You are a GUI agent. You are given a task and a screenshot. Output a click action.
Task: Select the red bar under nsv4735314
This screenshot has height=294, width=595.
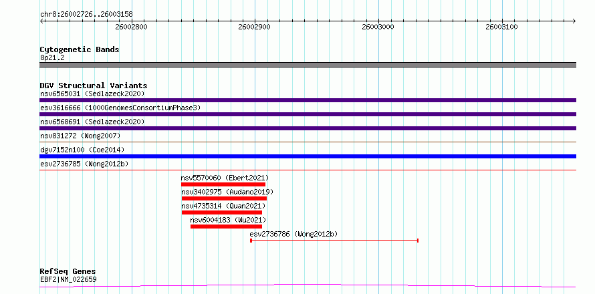pyautogui.click(x=222, y=212)
